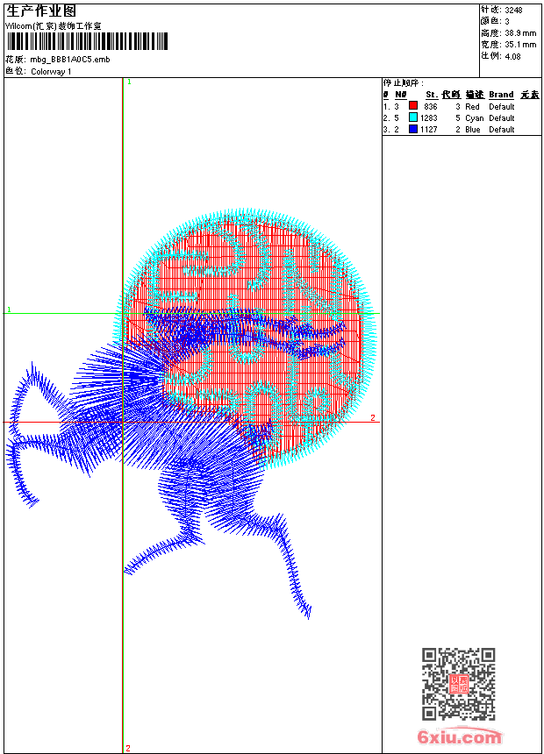Click the 元素 column header
This screenshot has height=754, width=544.
[530, 95]
